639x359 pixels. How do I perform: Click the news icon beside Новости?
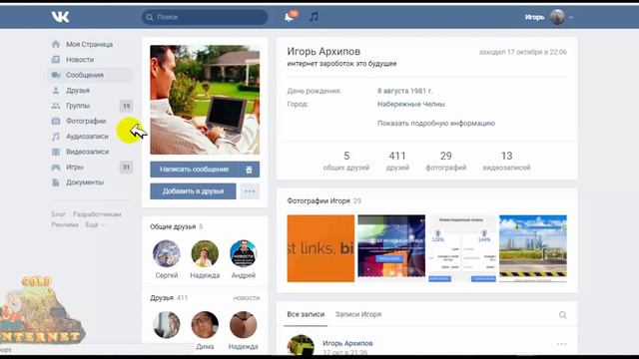pyautogui.click(x=56, y=60)
